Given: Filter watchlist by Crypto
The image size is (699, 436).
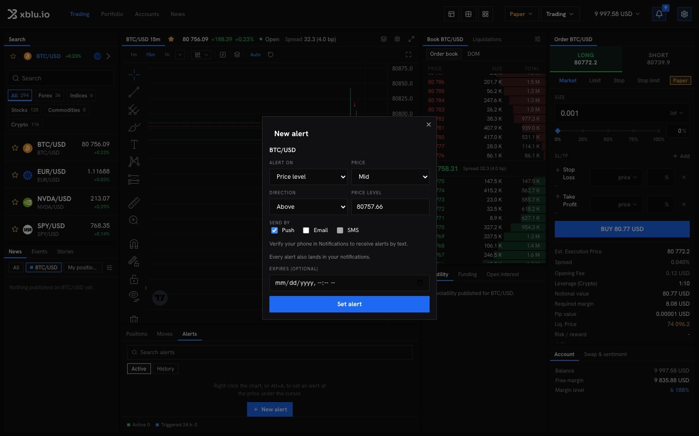Looking at the screenshot, I should [25, 125].
